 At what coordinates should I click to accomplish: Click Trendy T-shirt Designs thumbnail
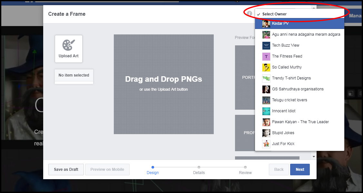266,78
